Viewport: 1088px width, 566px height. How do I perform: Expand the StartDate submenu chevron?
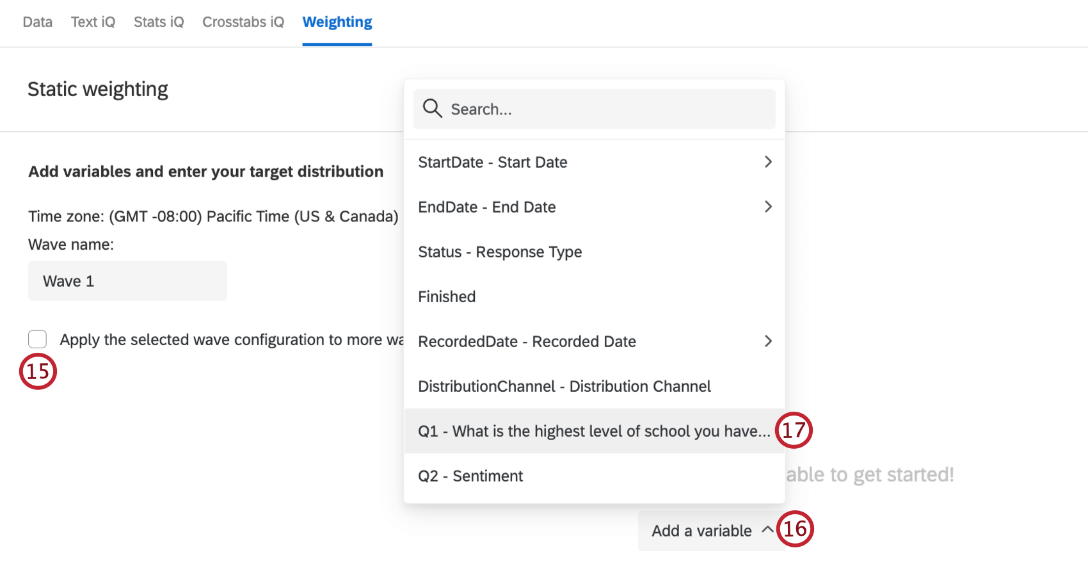[x=768, y=162]
